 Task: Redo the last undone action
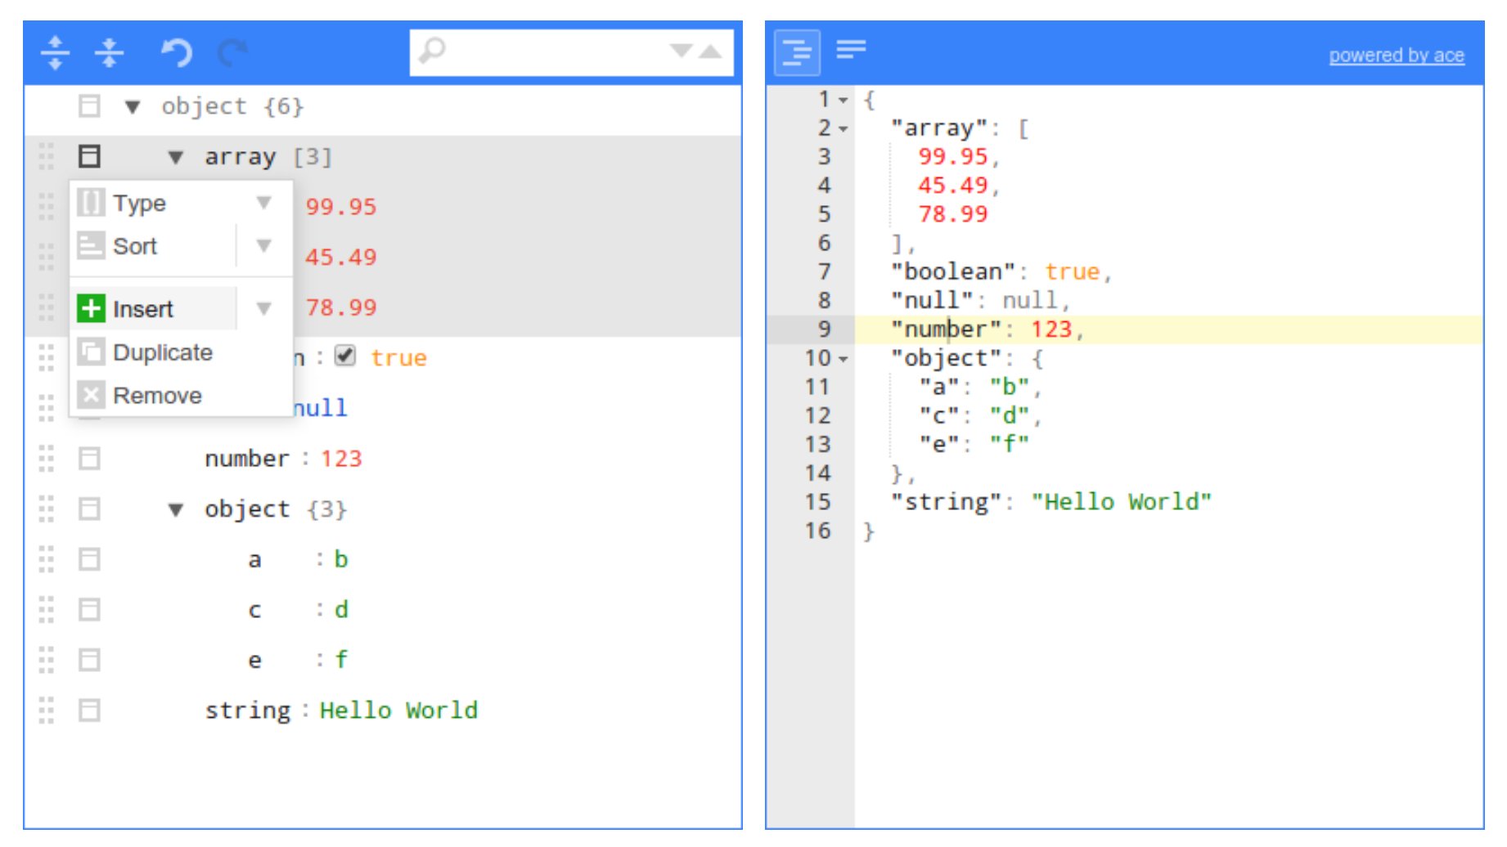(232, 53)
